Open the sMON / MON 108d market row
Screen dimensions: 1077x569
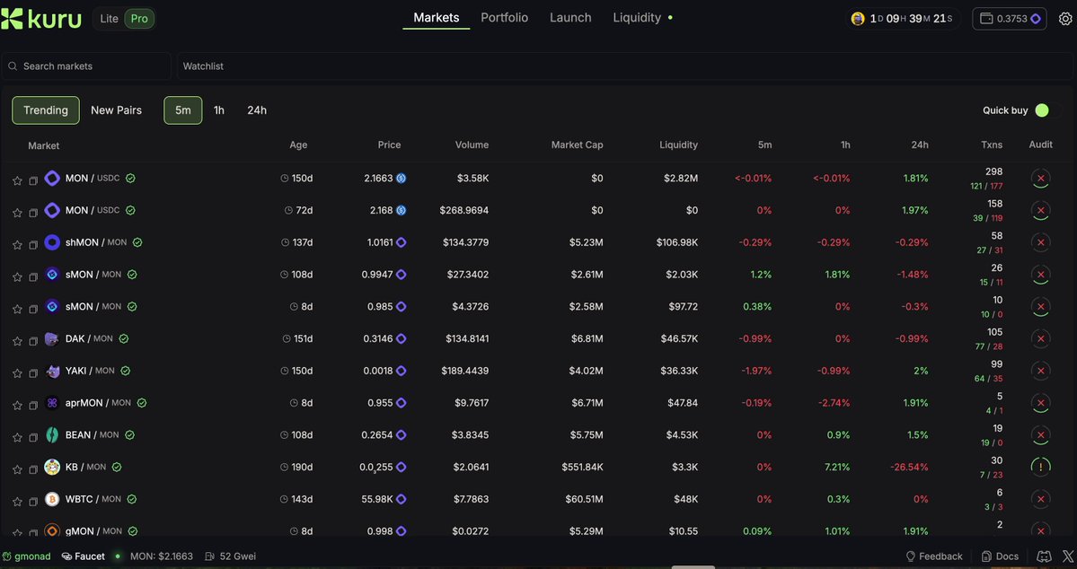pos(539,275)
